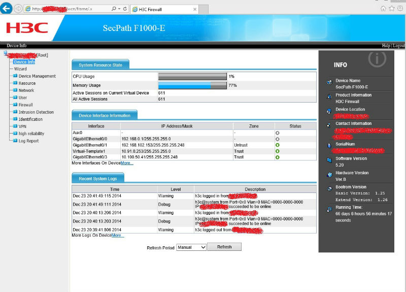The width and height of the screenshot is (406, 292).
Task: Expand VPN tree item
Action: click(22, 126)
